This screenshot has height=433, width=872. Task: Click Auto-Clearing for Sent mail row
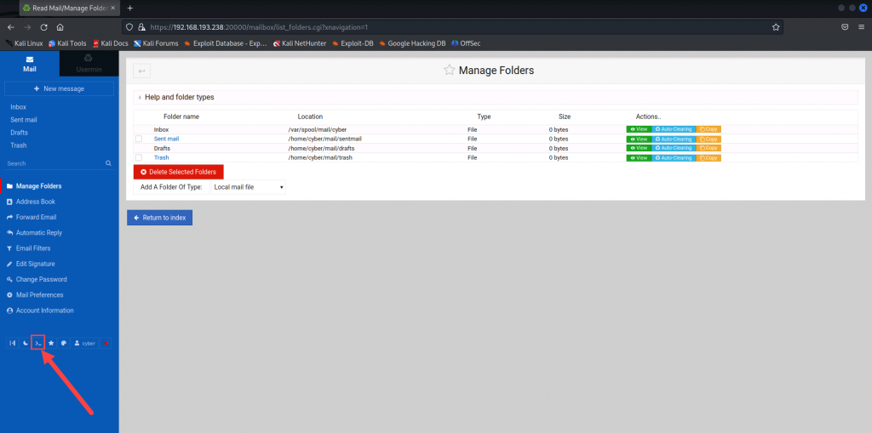pyautogui.click(x=674, y=139)
